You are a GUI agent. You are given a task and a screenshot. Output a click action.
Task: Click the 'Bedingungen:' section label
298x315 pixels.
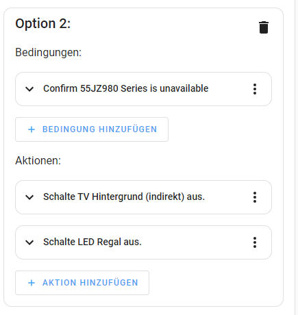[x=49, y=53]
